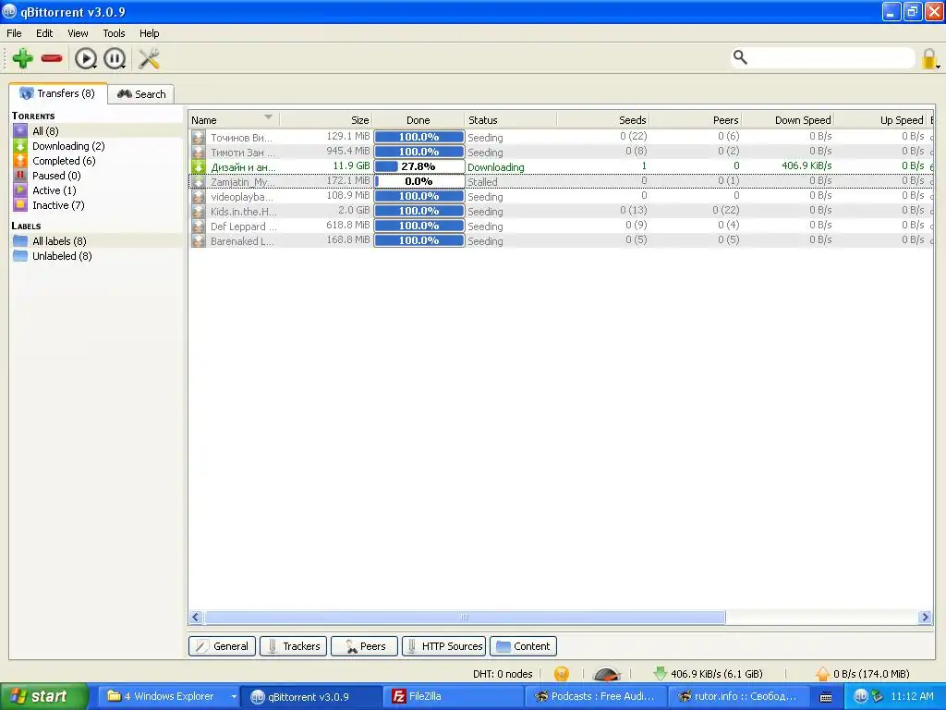Click the magnifier icon in the filter box
The height and width of the screenshot is (710, 946).
click(740, 57)
